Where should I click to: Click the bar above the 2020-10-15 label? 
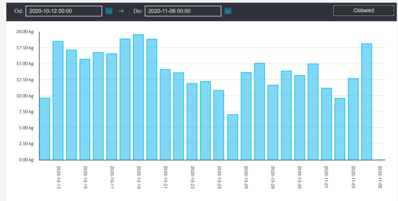pyautogui.click(x=85, y=109)
